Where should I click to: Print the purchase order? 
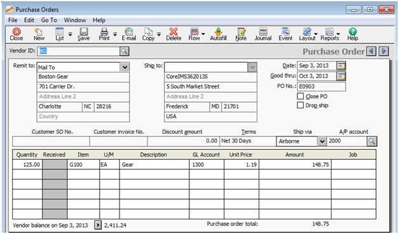104,34
